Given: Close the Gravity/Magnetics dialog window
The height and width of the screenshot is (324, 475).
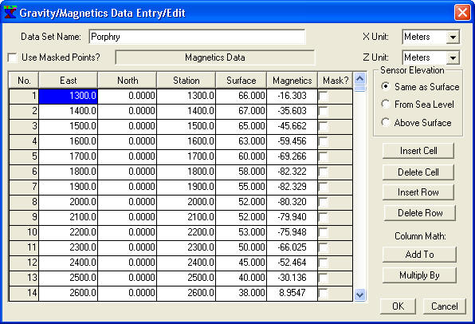Looking at the screenshot, I should point(462,13).
